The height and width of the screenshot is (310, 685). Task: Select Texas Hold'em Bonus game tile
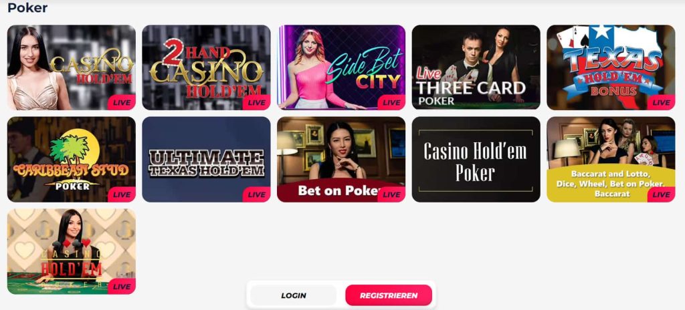pos(611,67)
